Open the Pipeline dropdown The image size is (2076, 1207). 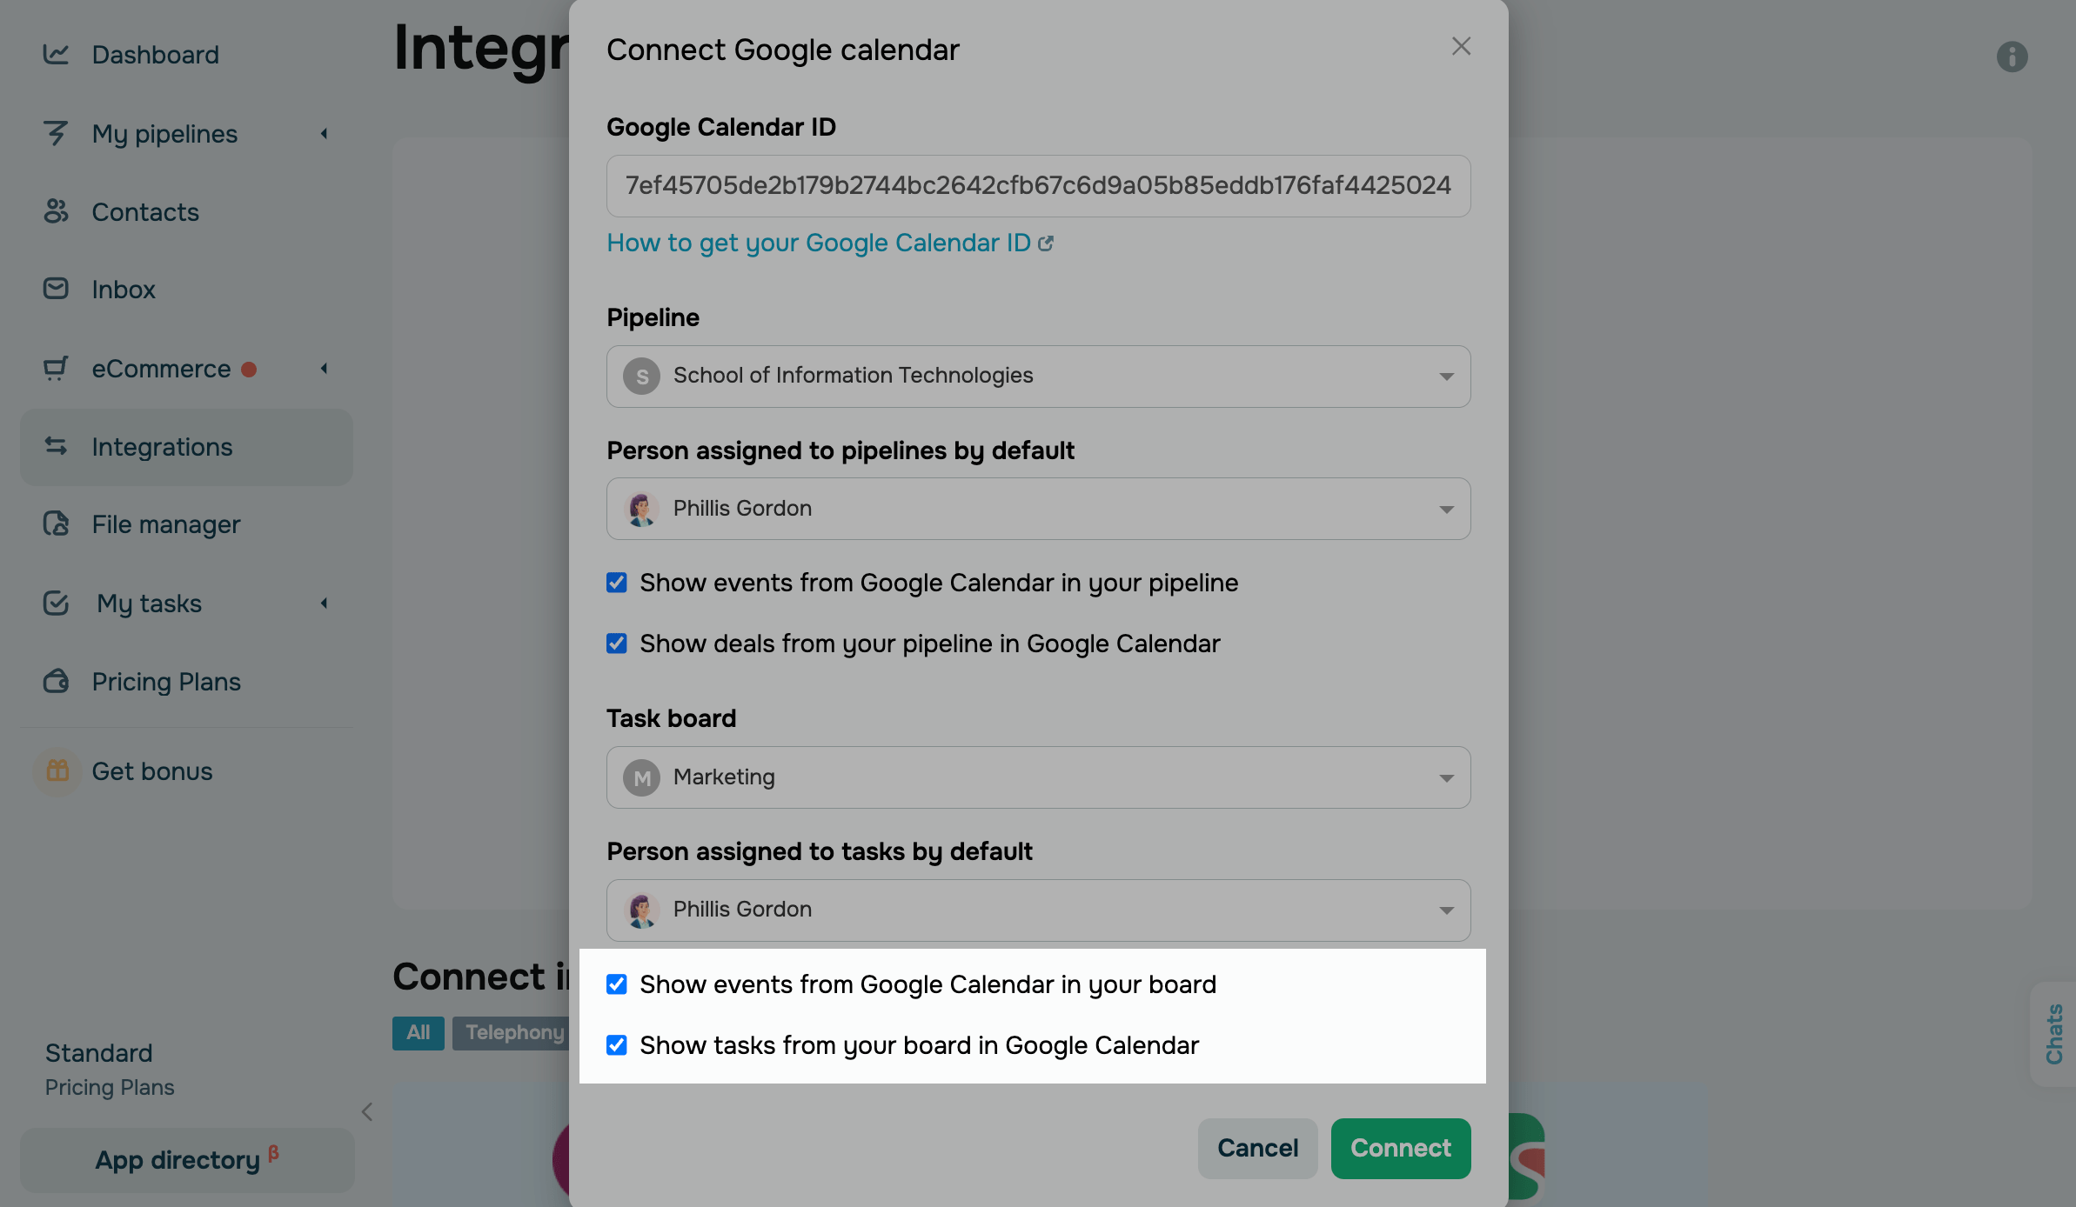click(x=1038, y=377)
